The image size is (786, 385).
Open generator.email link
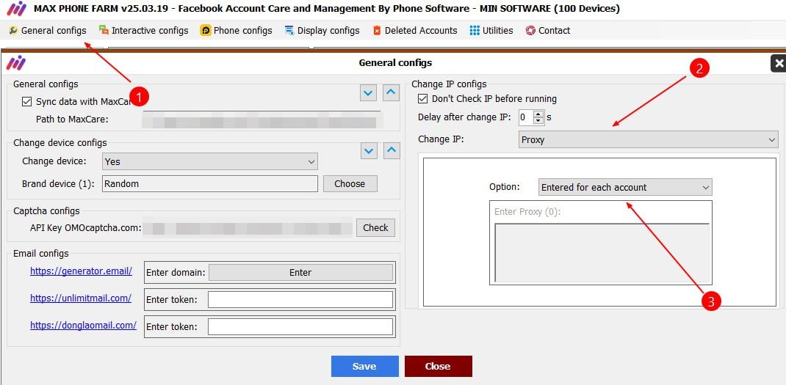(x=82, y=271)
